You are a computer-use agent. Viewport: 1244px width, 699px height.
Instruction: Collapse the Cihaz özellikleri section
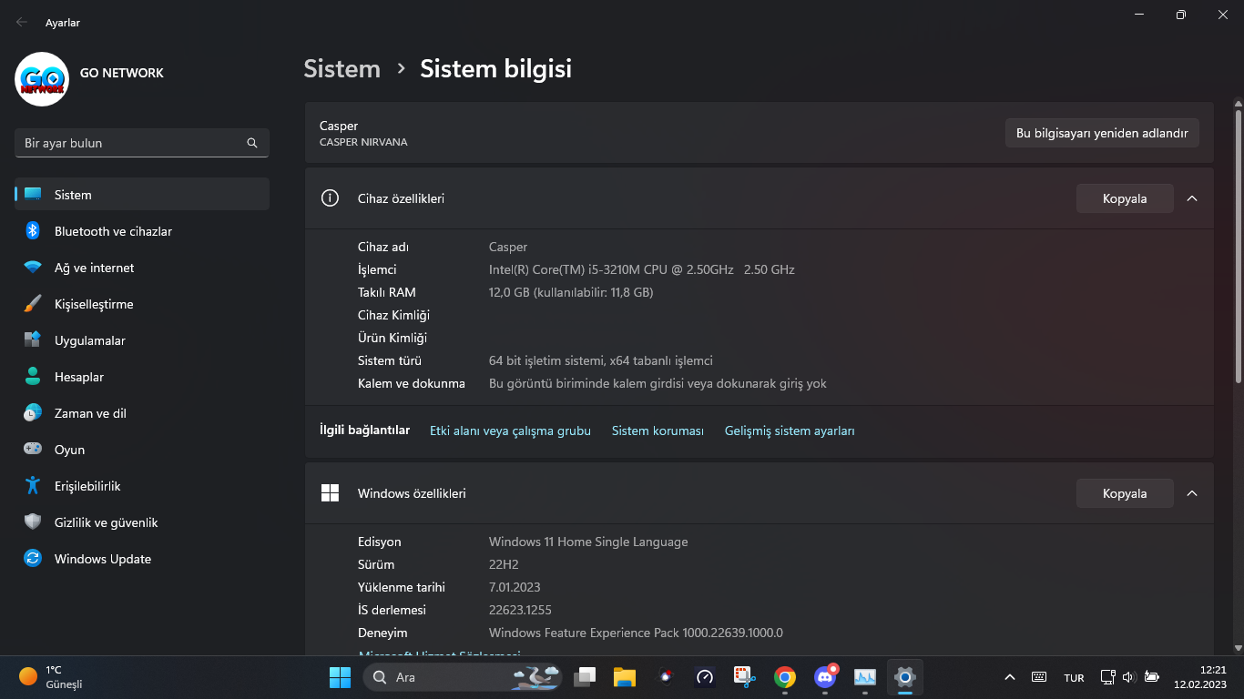[x=1192, y=198]
